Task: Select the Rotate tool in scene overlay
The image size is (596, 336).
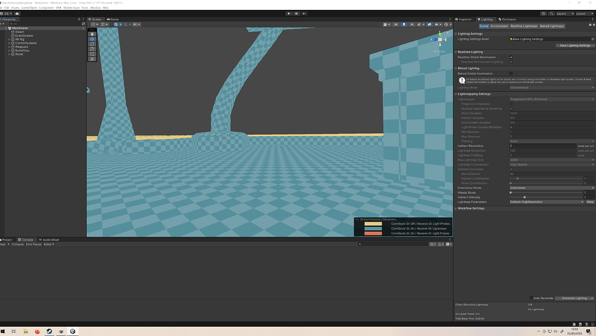Action: (92, 44)
